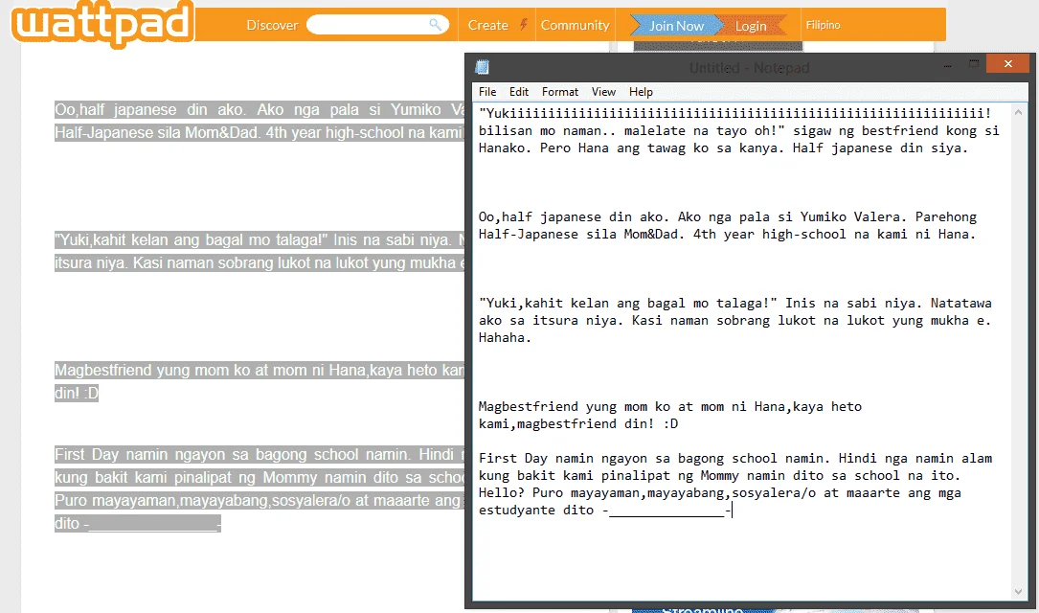Click Wattpad line "din! :D"

77,393
